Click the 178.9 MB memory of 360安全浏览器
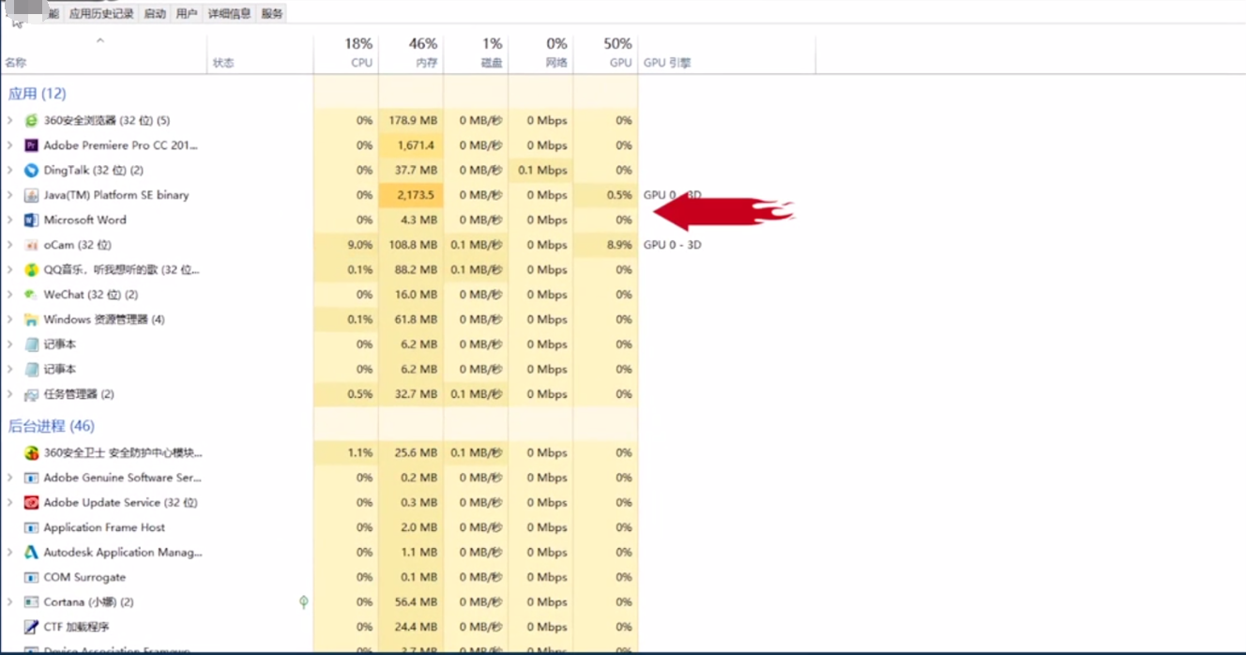The height and width of the screenshot is (655, 1246). point(414,120)
